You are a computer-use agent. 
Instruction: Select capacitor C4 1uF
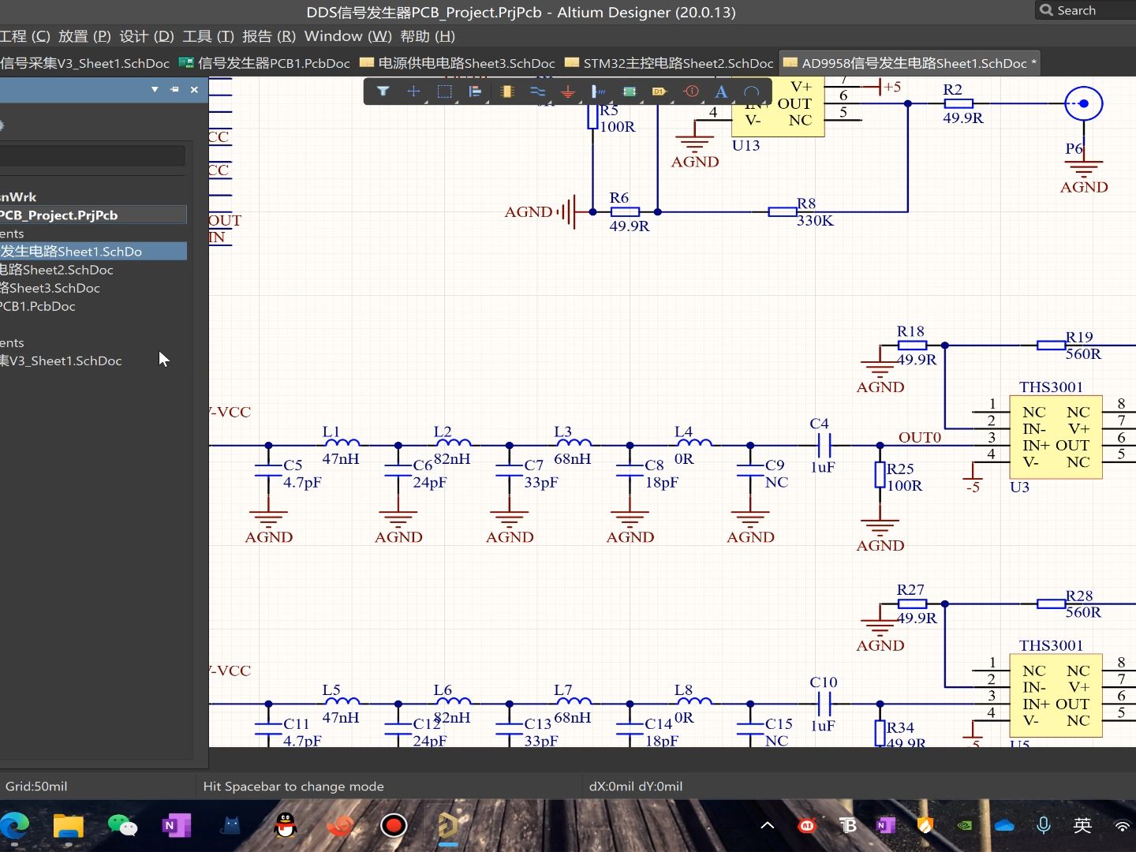click(x=824, y=446)
